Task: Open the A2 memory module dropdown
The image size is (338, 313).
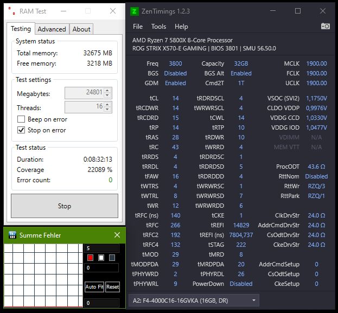Action: click(x=194, y=301)
